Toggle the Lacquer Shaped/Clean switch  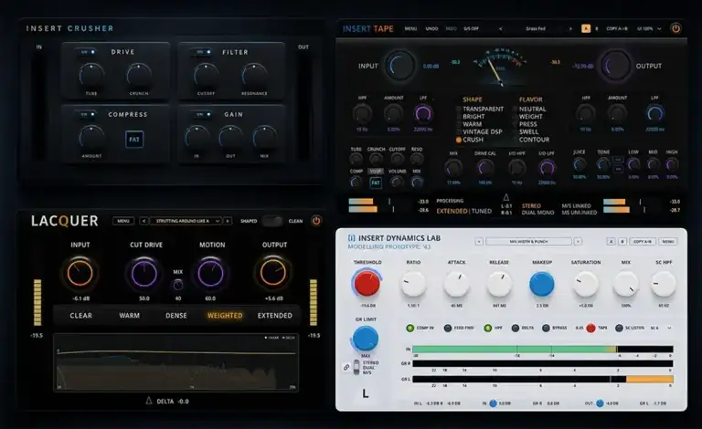(272, 221)
